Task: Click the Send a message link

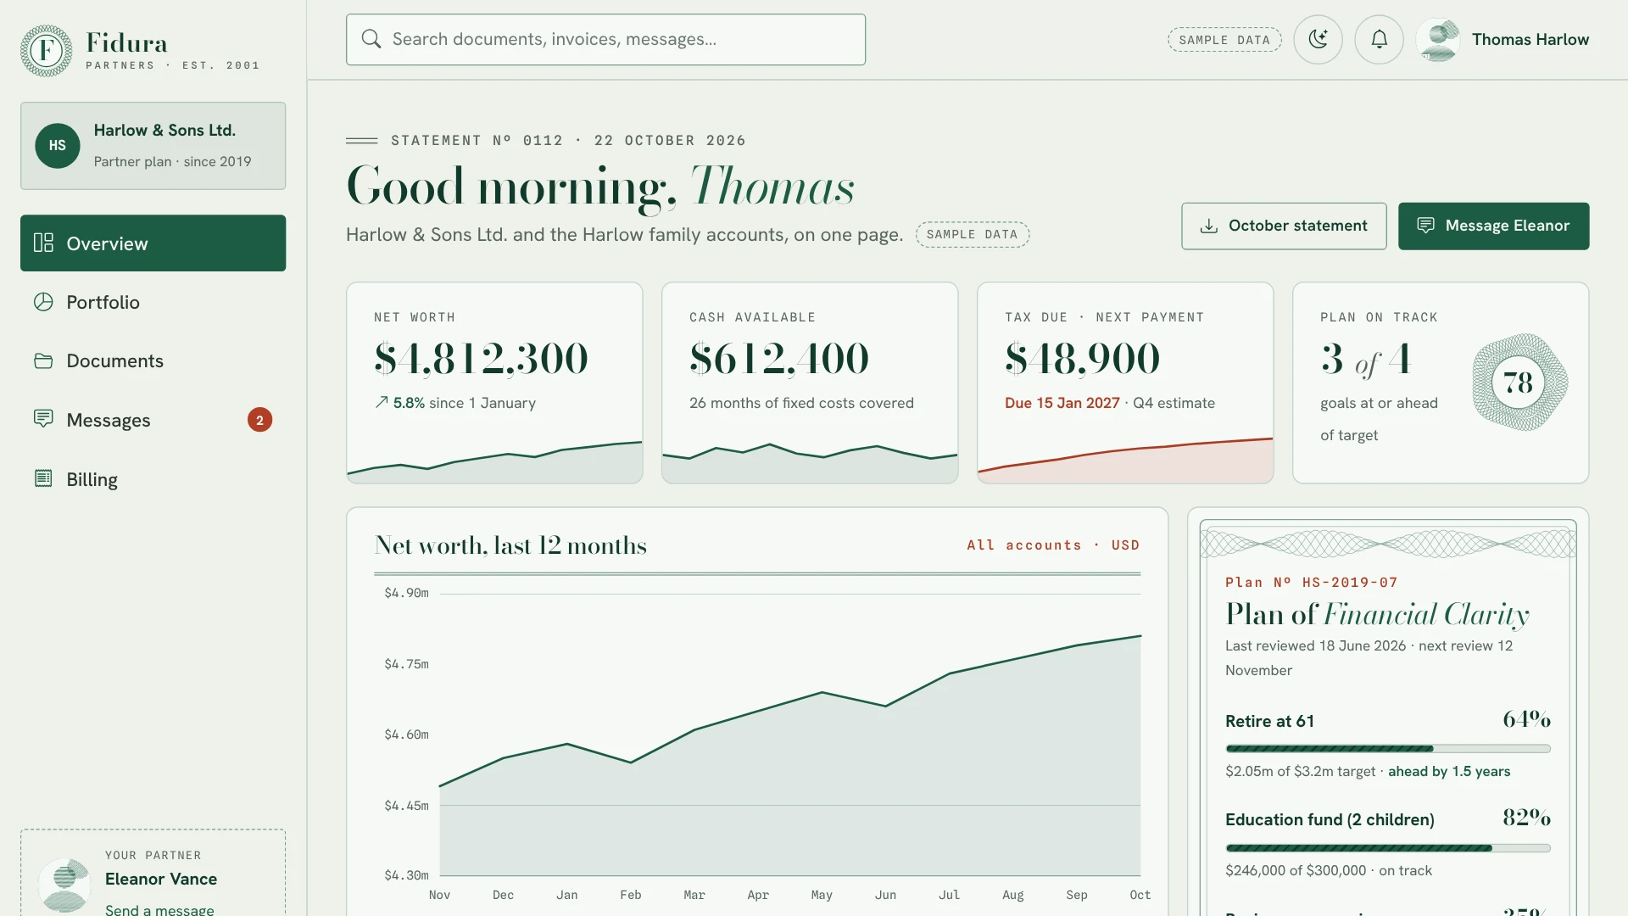Action: (159, 909)
